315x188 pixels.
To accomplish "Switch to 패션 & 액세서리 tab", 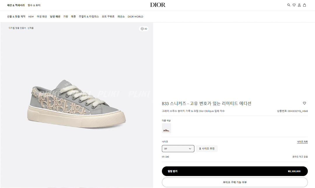I will 16,5.
